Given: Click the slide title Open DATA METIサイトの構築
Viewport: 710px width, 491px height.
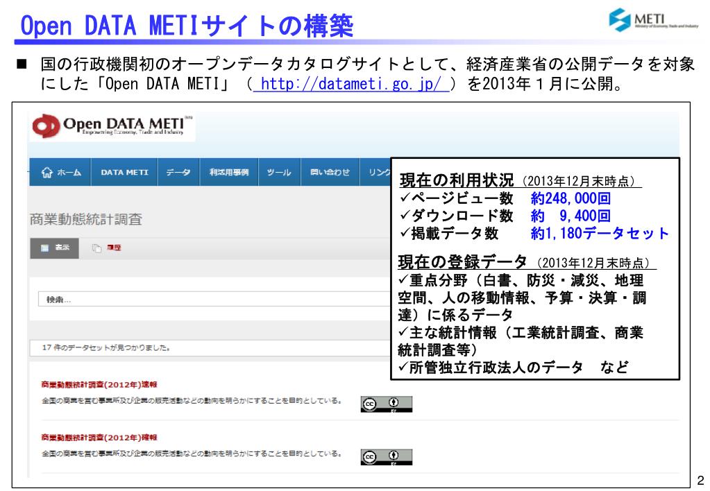Looking at the screenshot, I should pos(187,26).
